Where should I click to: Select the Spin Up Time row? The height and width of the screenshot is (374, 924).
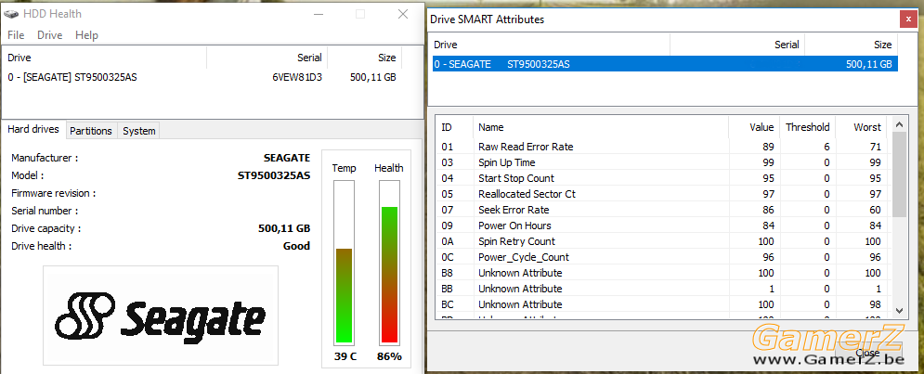[x=664, y=162]
